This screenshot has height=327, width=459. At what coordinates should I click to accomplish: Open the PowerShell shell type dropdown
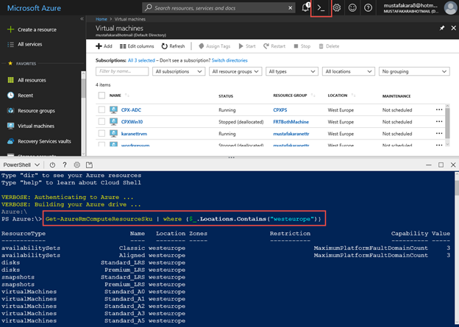point(21,165)
